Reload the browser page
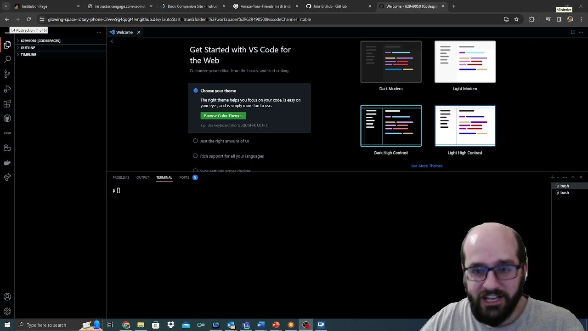The image size is (588, 331). (x=28, y=19)
